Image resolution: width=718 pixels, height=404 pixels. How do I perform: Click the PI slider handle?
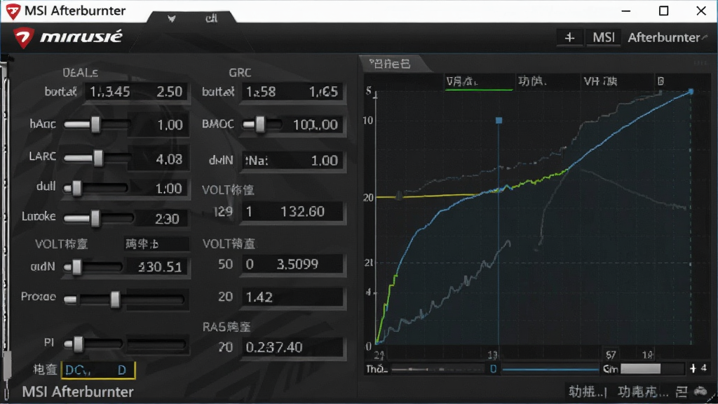click(x=79, y=344)
